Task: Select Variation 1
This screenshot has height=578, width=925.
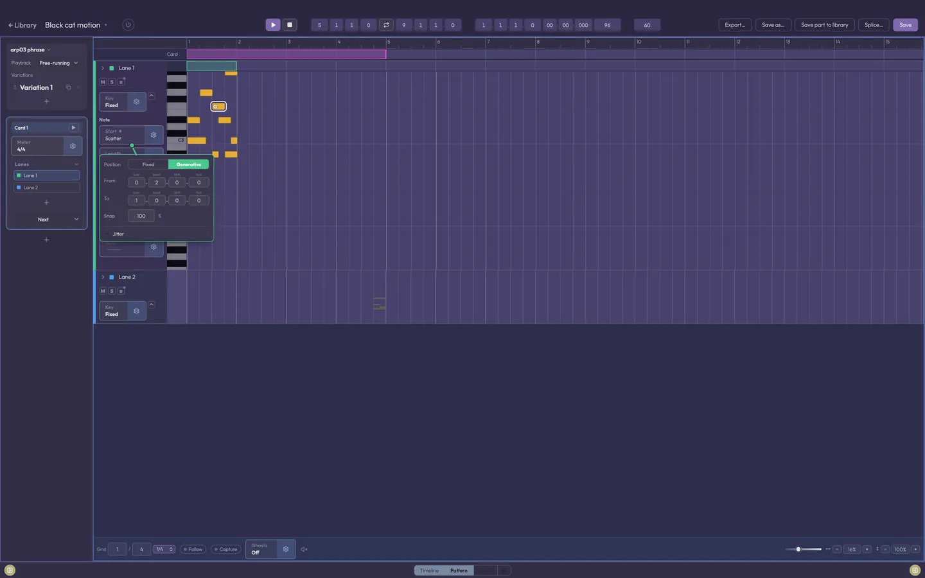Action: pyautogui.click(x=37, y=87)
